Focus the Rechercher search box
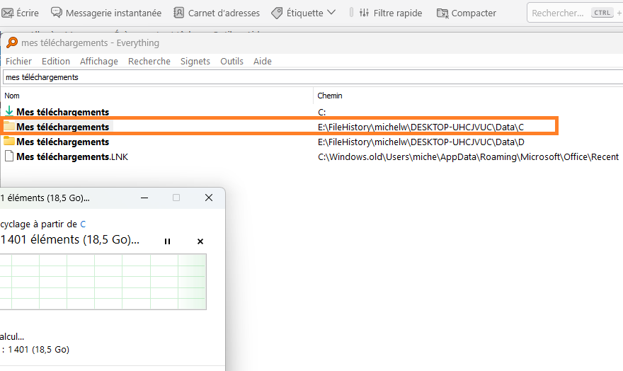Screen dimensions: 623x371 point(575,13)
